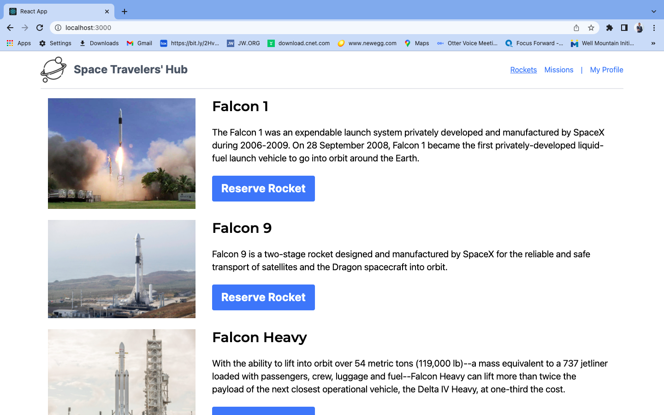Click the Falcon Heavy description paragraph
Image resolution: width=664 pixels, height=415 pixels.
[410, 376]
